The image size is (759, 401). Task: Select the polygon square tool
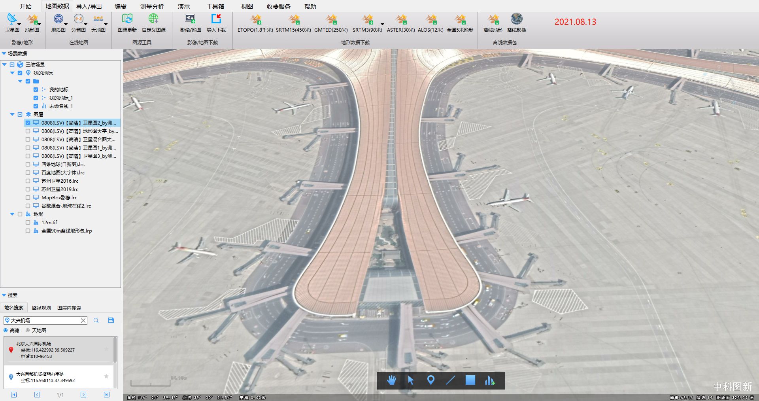pos(470,380)
